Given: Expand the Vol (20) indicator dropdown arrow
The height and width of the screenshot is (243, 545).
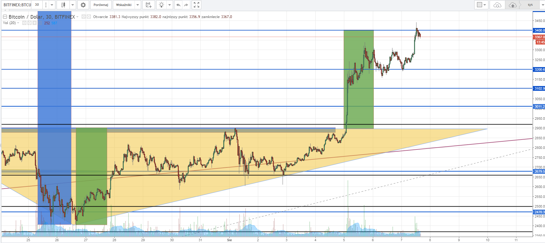Looking at the screenshot, I should point(18,23).
